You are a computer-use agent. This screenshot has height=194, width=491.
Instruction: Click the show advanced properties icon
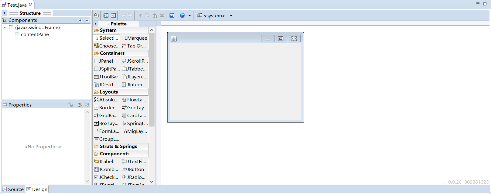80,105
